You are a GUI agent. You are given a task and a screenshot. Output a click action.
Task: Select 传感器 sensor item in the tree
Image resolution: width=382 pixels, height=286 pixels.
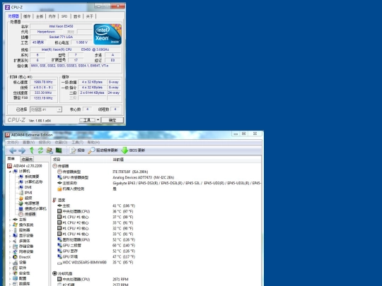click(x=28, y=214)
